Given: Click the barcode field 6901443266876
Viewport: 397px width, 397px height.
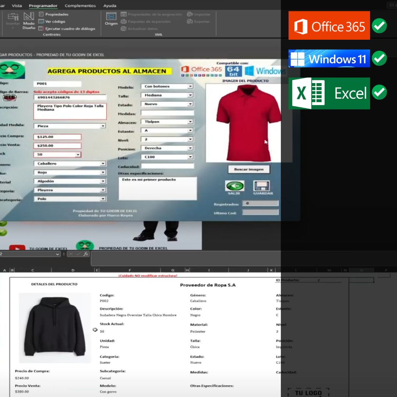Looking at the screenshot, I should click(x=70, y=97).
